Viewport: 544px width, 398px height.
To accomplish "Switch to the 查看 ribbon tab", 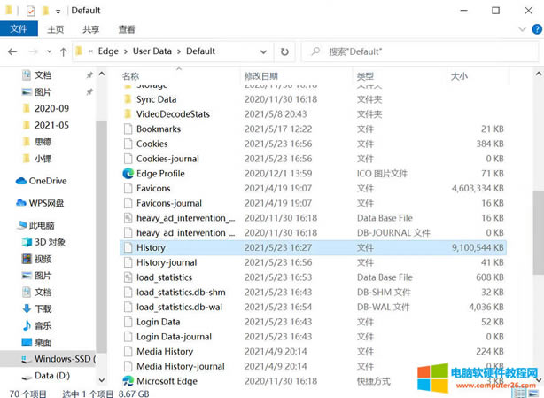I will [127, 29].
